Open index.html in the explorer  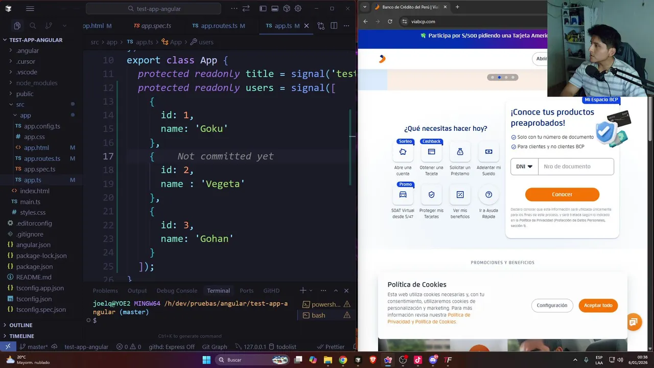click(x=35, y=191)
